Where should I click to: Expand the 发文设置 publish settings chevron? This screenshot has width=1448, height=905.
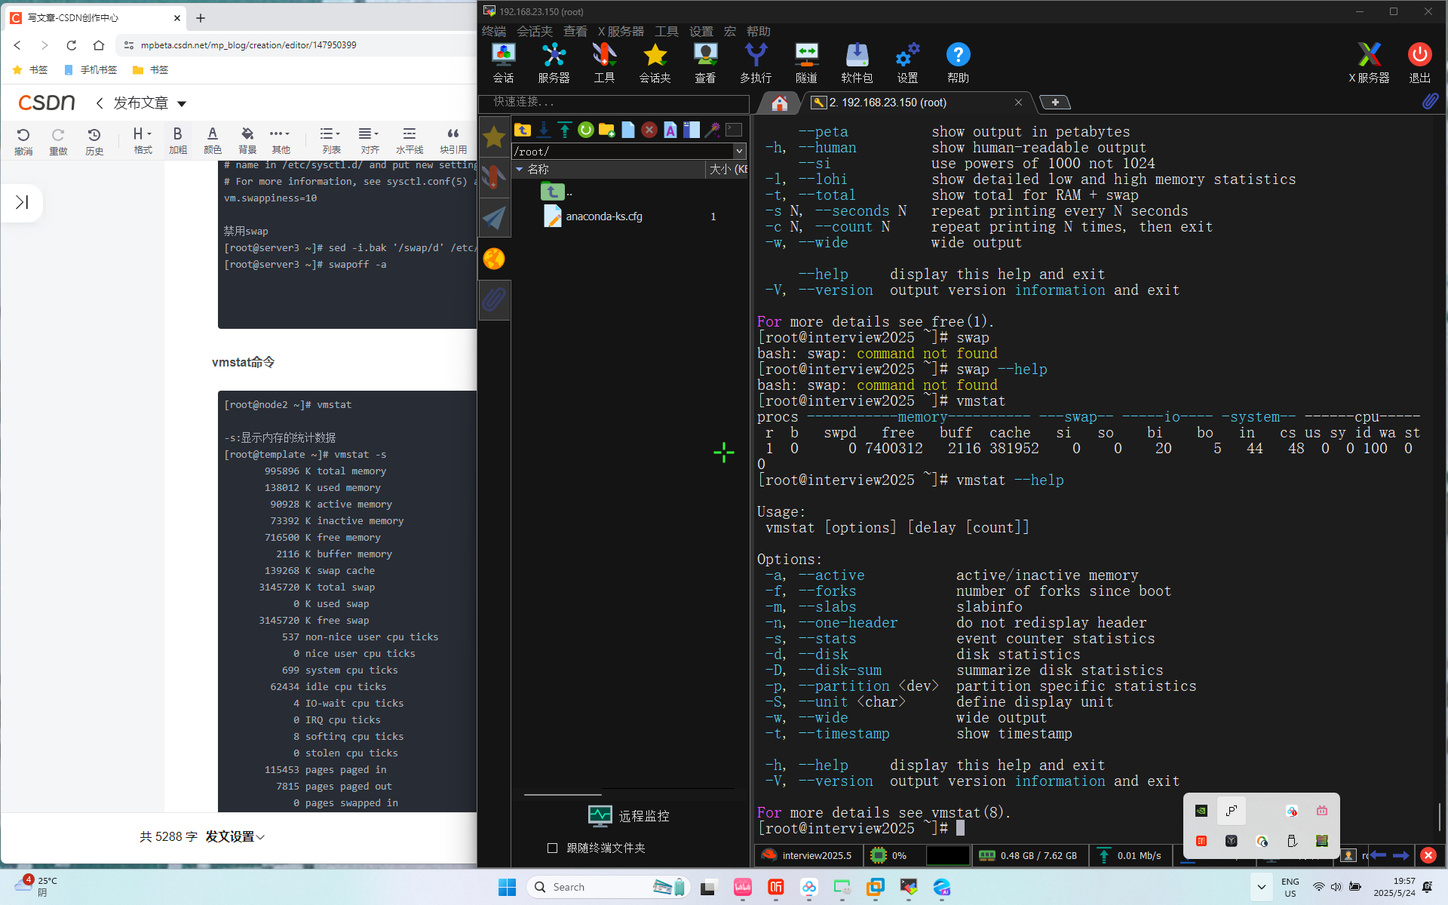point(261,836)
